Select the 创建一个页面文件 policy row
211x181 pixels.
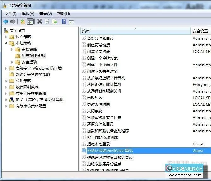(x=146, y=65)
